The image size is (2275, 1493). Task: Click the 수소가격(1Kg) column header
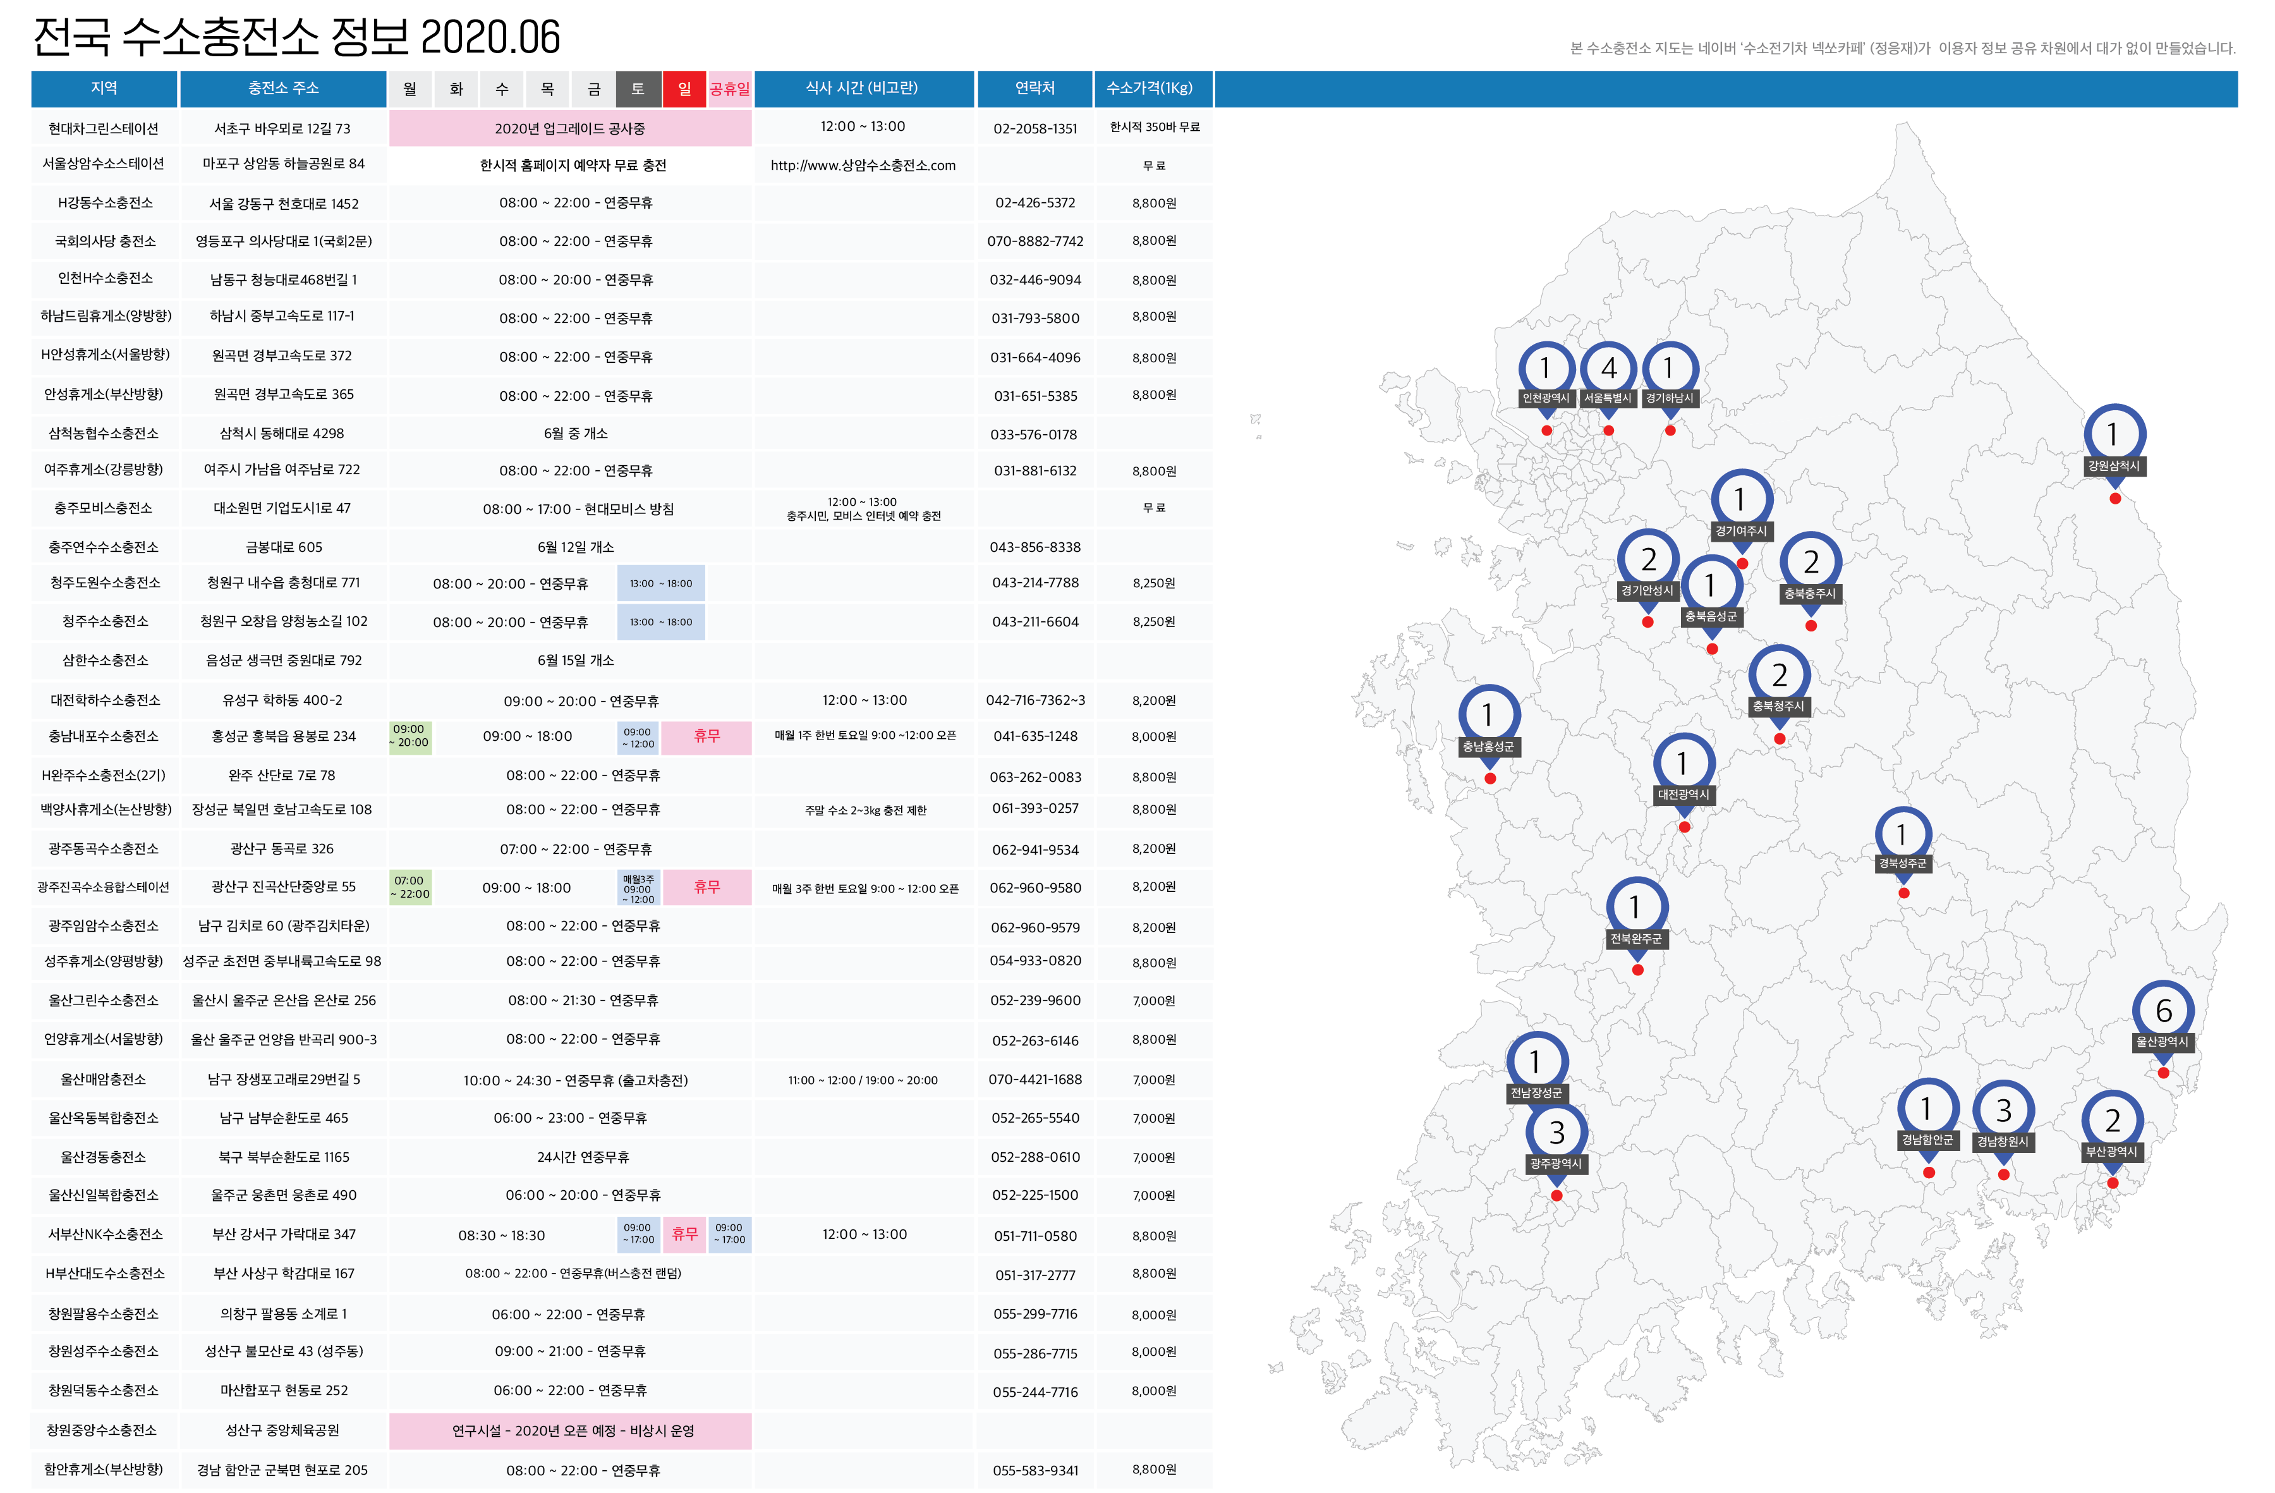pos(1153,88)
